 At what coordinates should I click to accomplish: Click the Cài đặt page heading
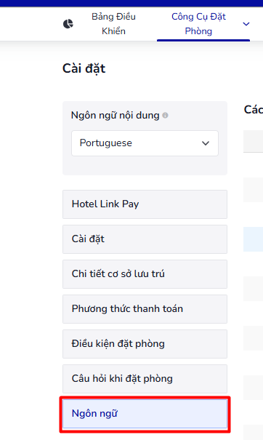pyautogui.click(x=84, y=69)
